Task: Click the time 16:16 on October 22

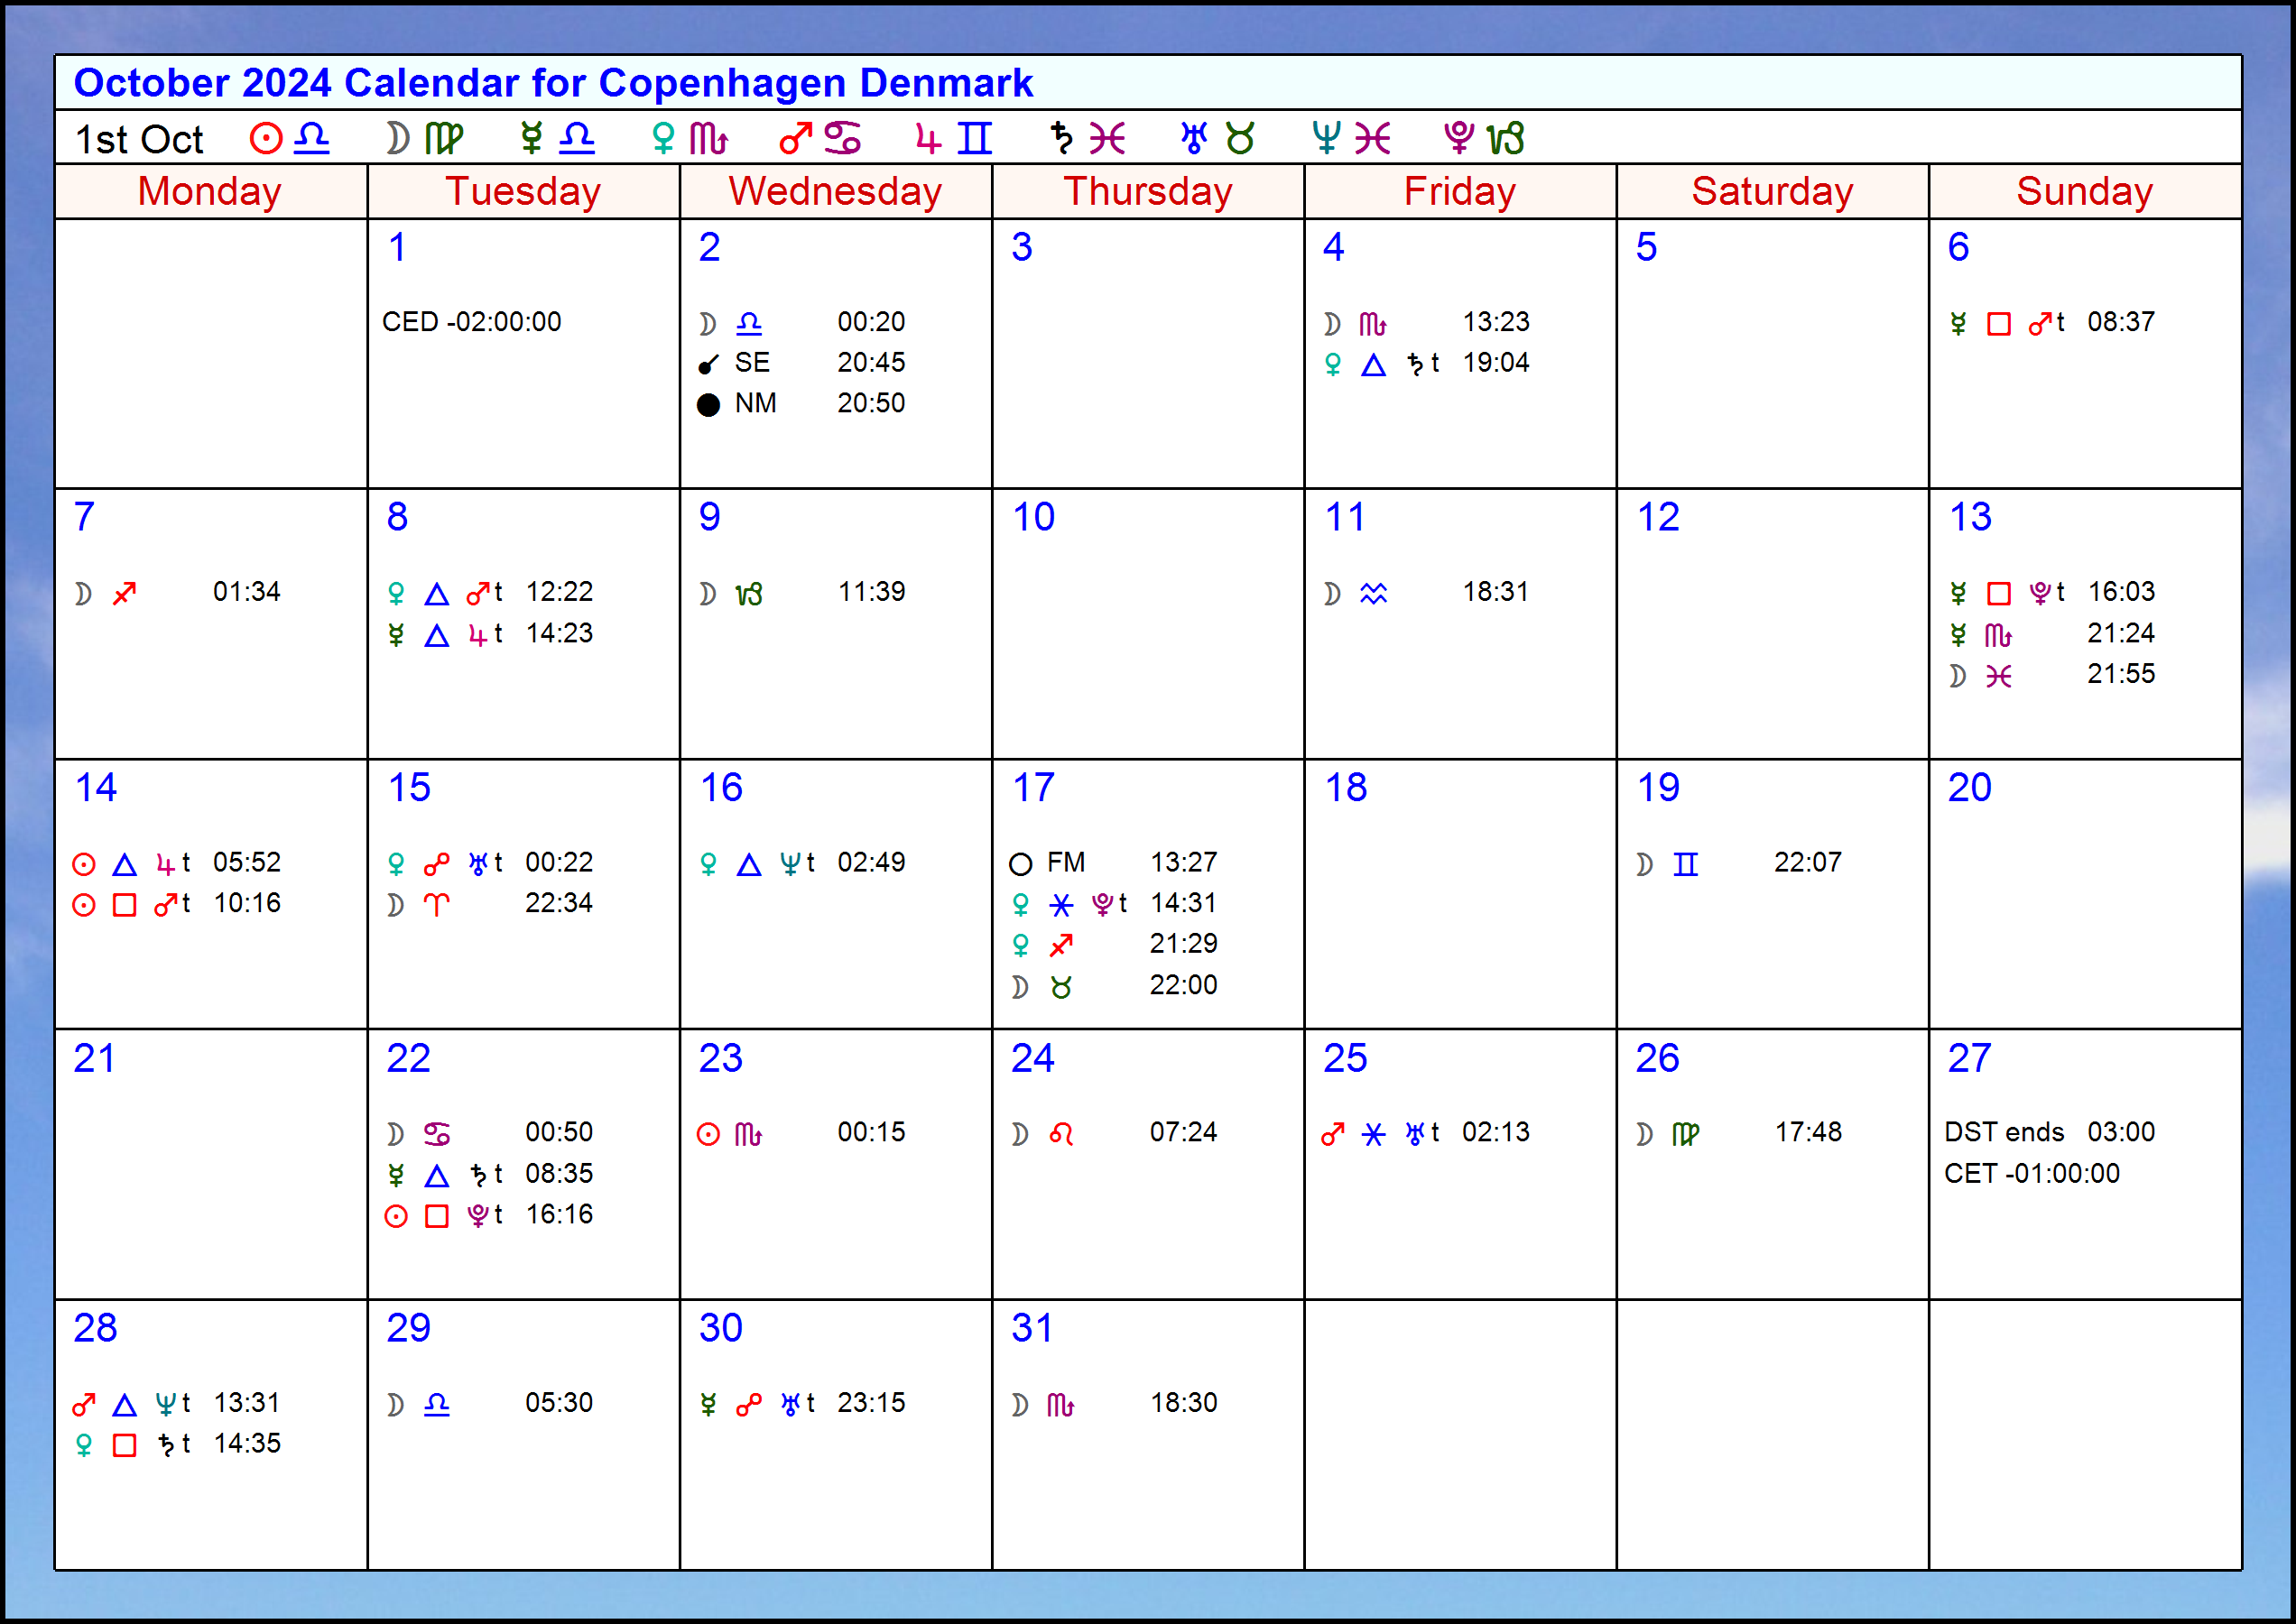Action: click(559, 1214)
